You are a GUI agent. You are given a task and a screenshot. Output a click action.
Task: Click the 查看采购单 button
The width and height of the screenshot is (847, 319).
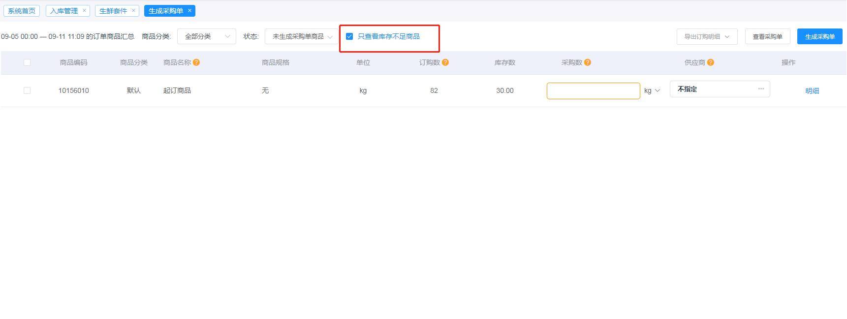[x=767, y=36]
